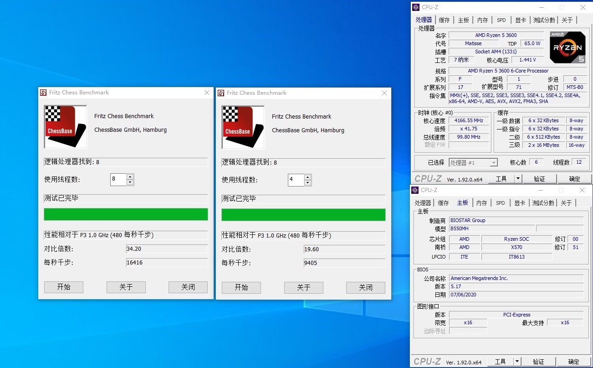This screenshot has width=593, height=368.
Task: Switch to 缓存 tab in upper CPU-Z
Action: (444, 20)
